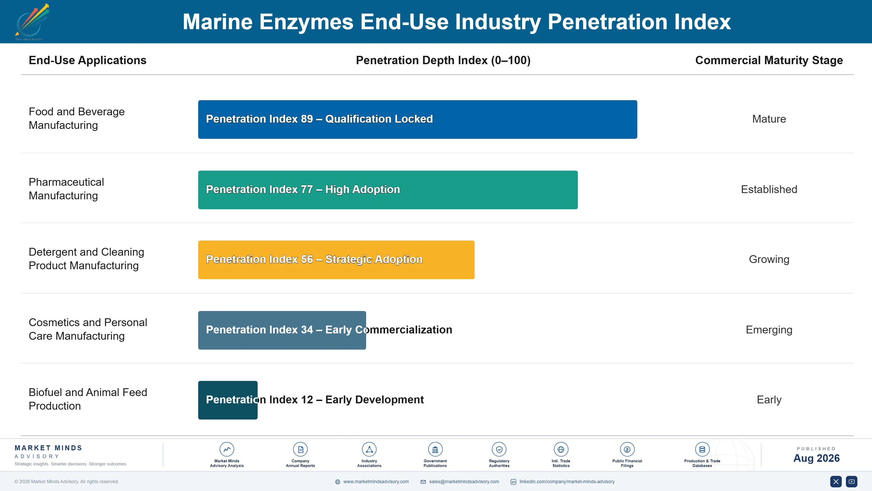Click the Regulatory Authorities shield icon

(499, 449)
